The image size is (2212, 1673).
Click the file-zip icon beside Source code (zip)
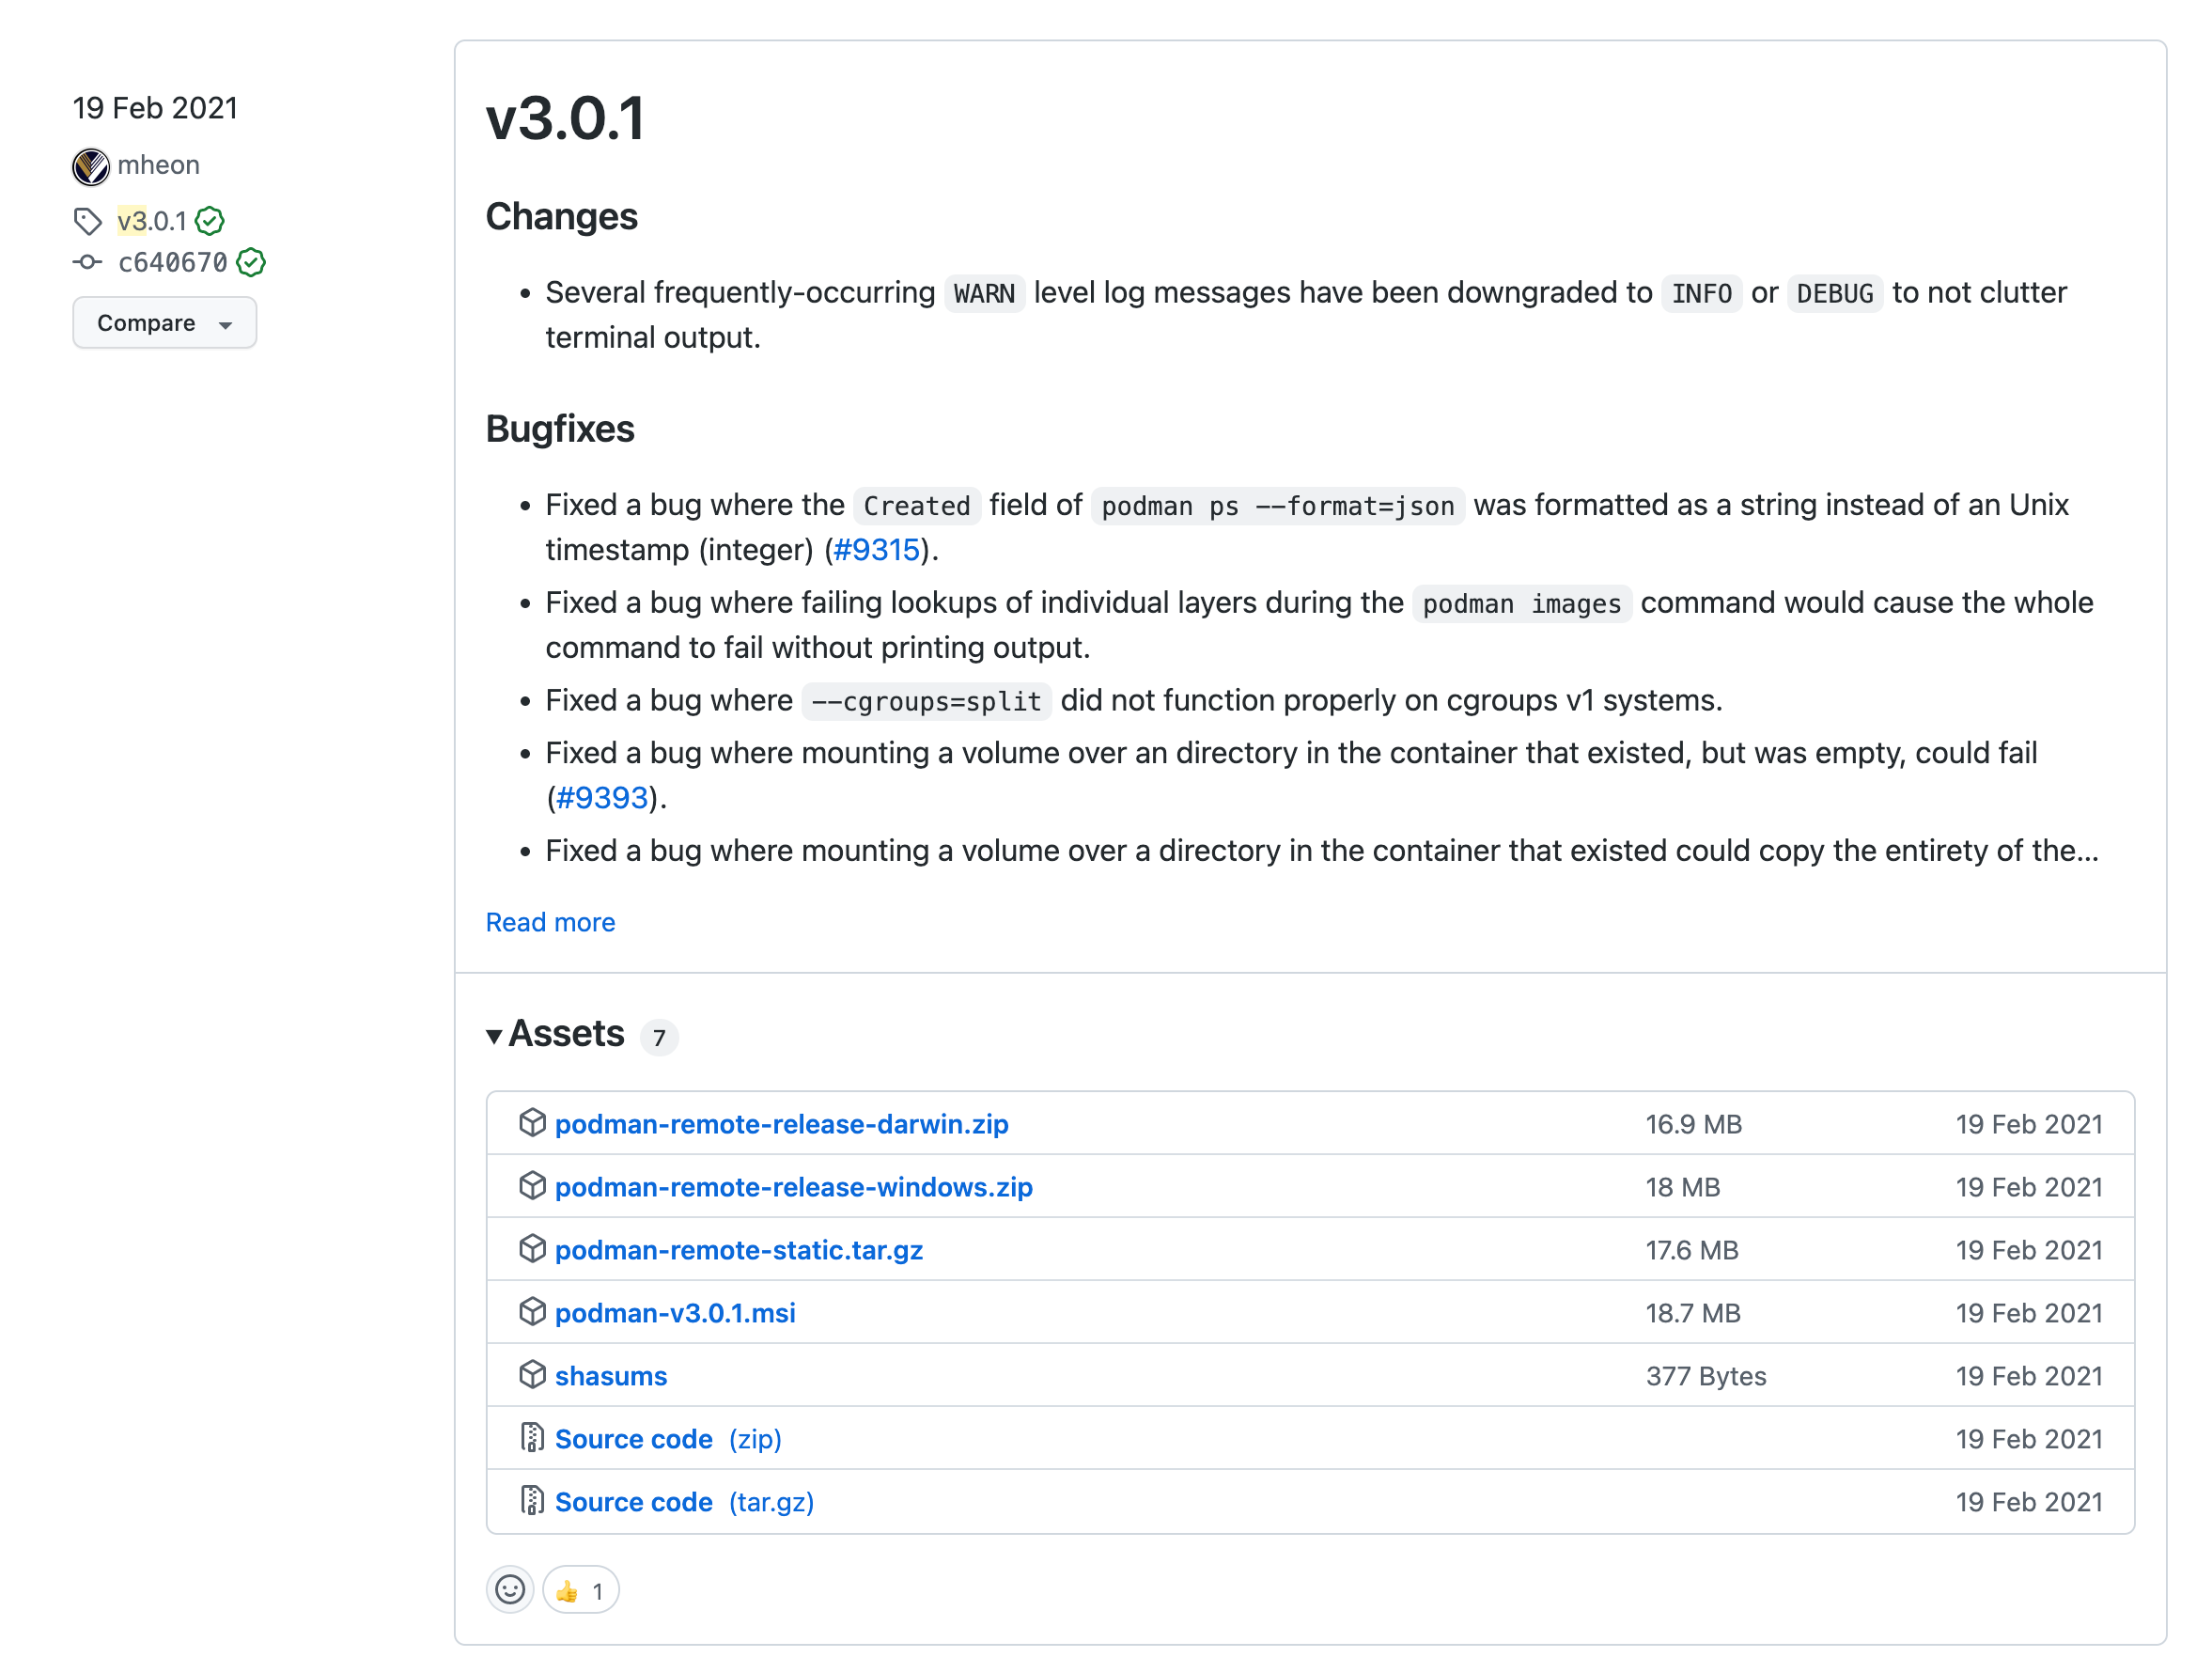532,1438
